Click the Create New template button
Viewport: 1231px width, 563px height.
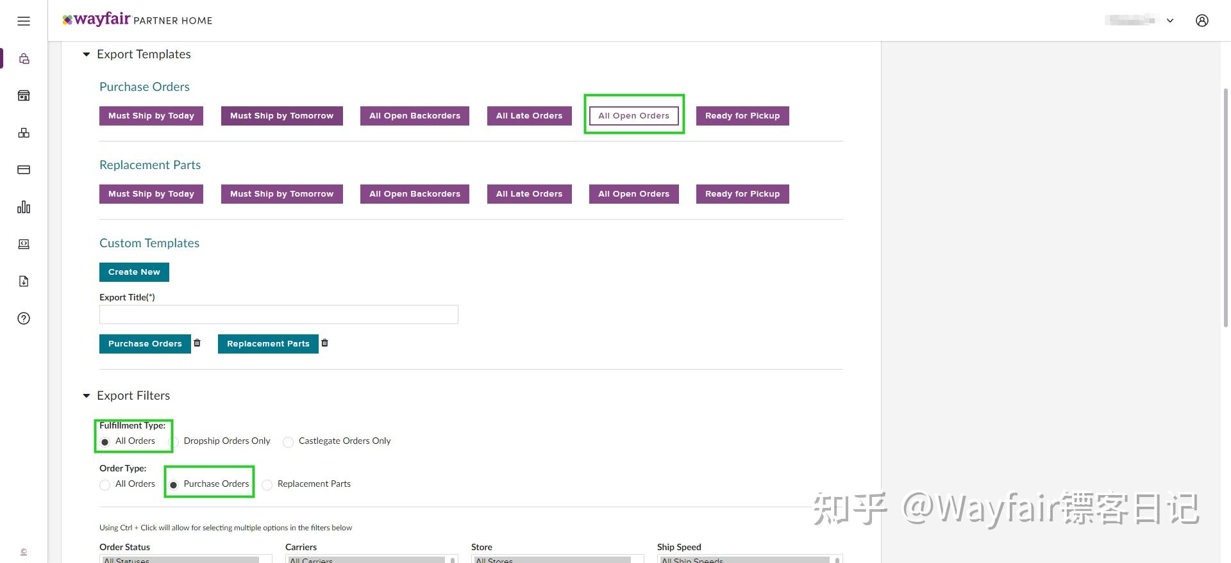click(x=134, y=272)
